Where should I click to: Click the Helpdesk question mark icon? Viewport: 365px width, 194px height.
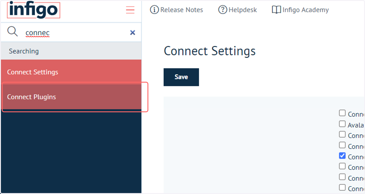(223, 10)
